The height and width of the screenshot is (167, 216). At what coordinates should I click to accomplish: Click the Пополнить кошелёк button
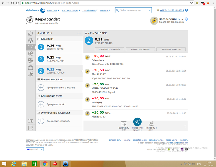click(x=109, y=49)
